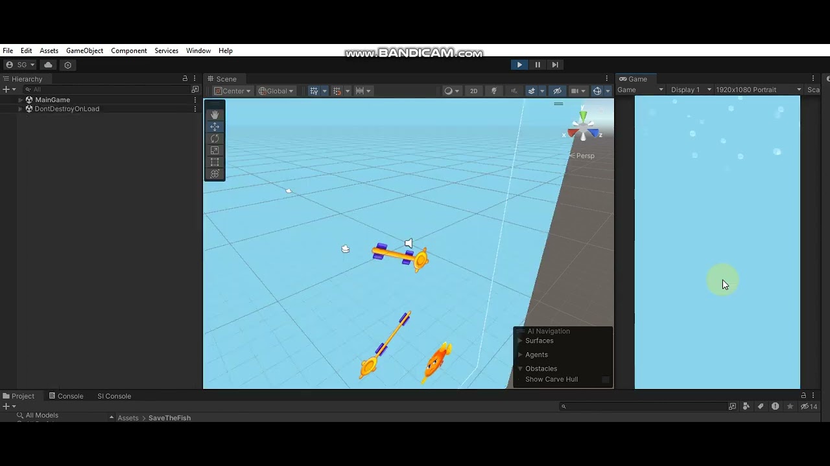
Task: Enable the Show Carve Hull checkbox
Action: [x=606, y=379]
